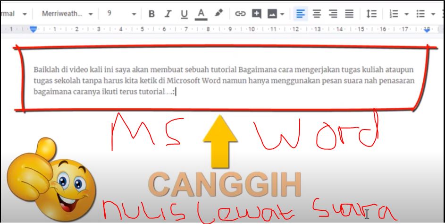
Task: Expand bulleted list style options
Action: [433, 14]
